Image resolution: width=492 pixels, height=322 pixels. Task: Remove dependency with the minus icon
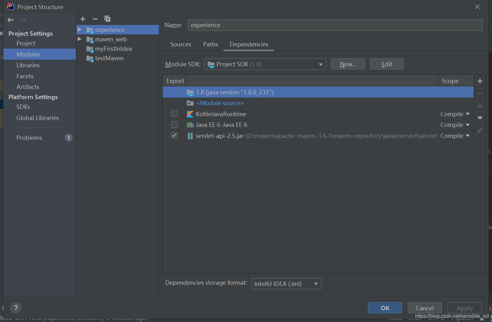480,93
